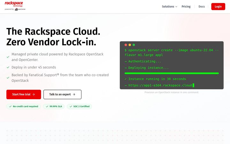Click the Authenticating... terminal line
This screenshot has width=230, height=144.
tap(143, 61)
